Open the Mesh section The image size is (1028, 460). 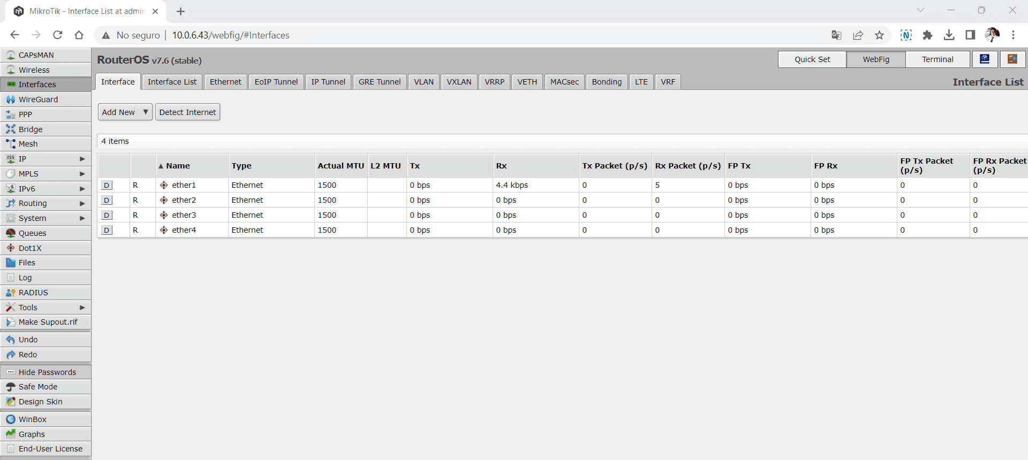tap(46, 144)
